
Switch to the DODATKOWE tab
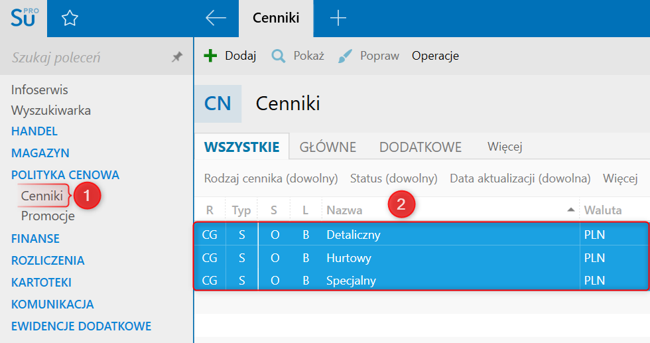(x=421, y=147)
